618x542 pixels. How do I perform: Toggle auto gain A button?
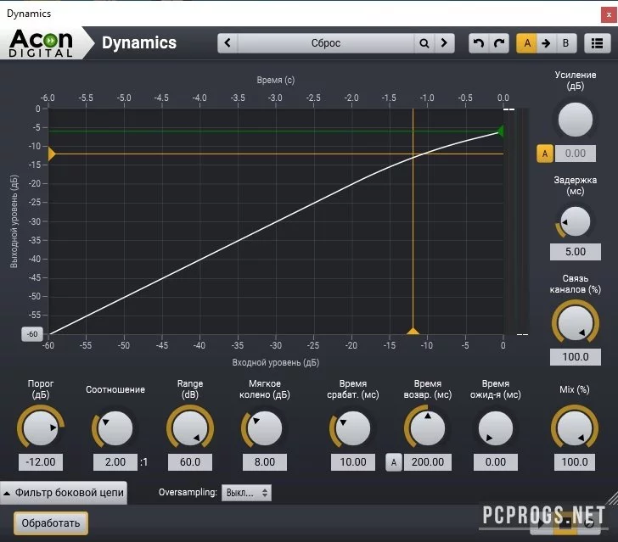[x=545, y=154]
